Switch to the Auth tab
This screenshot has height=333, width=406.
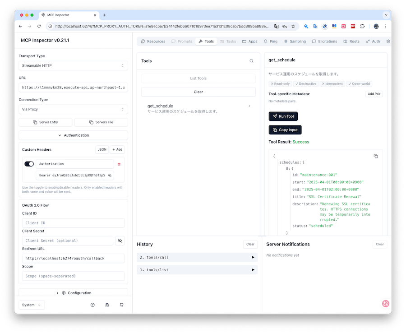(373, 41)
